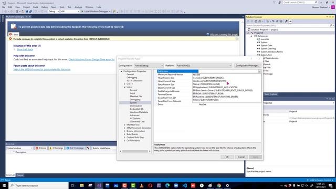The width and height of the screenshot is (336, 189).
Task: Choose EFI ROM subsystem option
Action: click(x=208, y=93)
